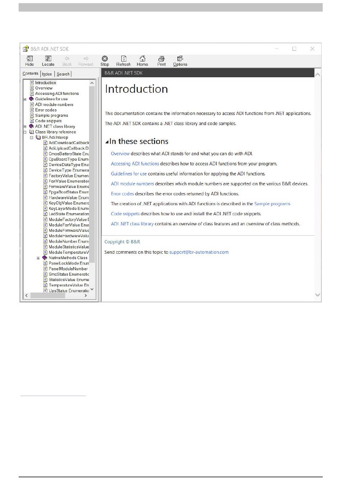341x492 pixels.
Task: Open the Sample programs link
Action: pos(272,203)
